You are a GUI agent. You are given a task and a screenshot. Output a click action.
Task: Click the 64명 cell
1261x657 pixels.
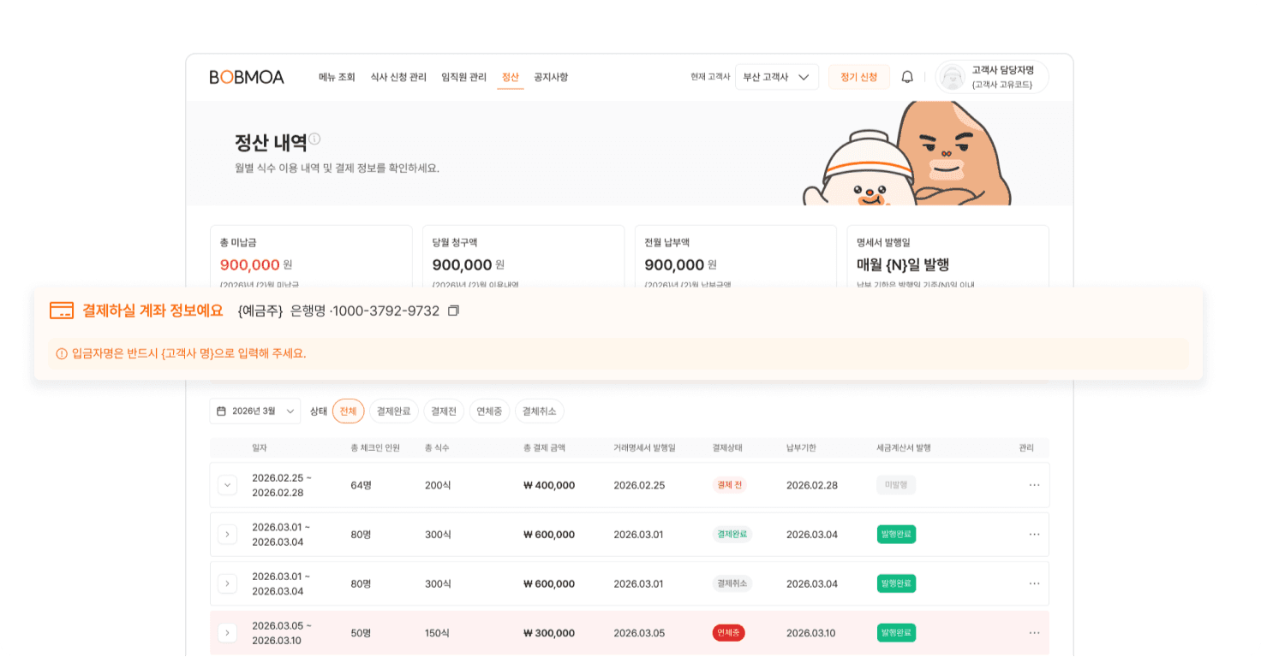361,485
